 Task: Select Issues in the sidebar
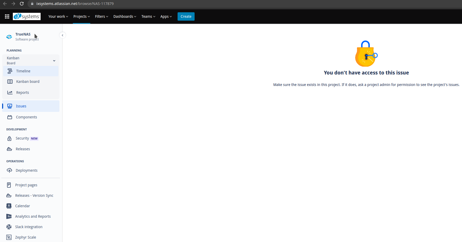(31, 106)
